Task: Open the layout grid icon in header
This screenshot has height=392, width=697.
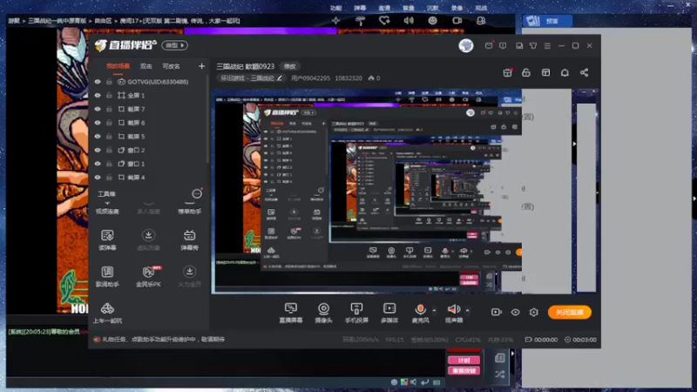Action: (x=545, y=72)
